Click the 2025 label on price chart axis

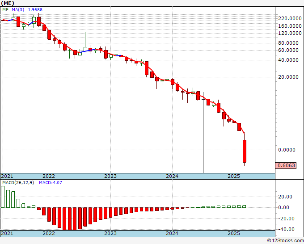tap(234, 176)
